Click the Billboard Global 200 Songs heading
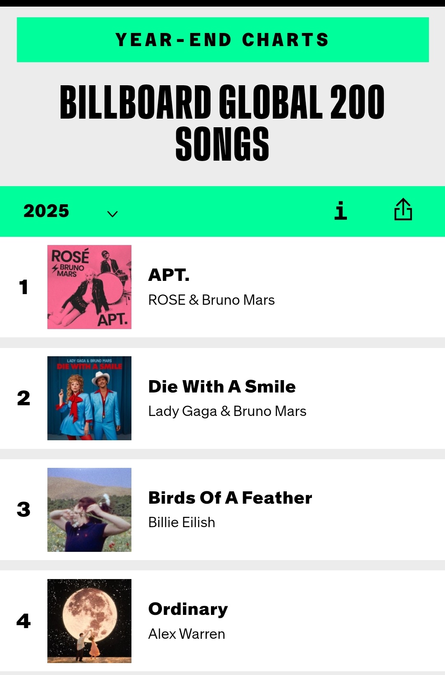Image resolution: width=445 pixels, height=675 pixels. point(222,123)
